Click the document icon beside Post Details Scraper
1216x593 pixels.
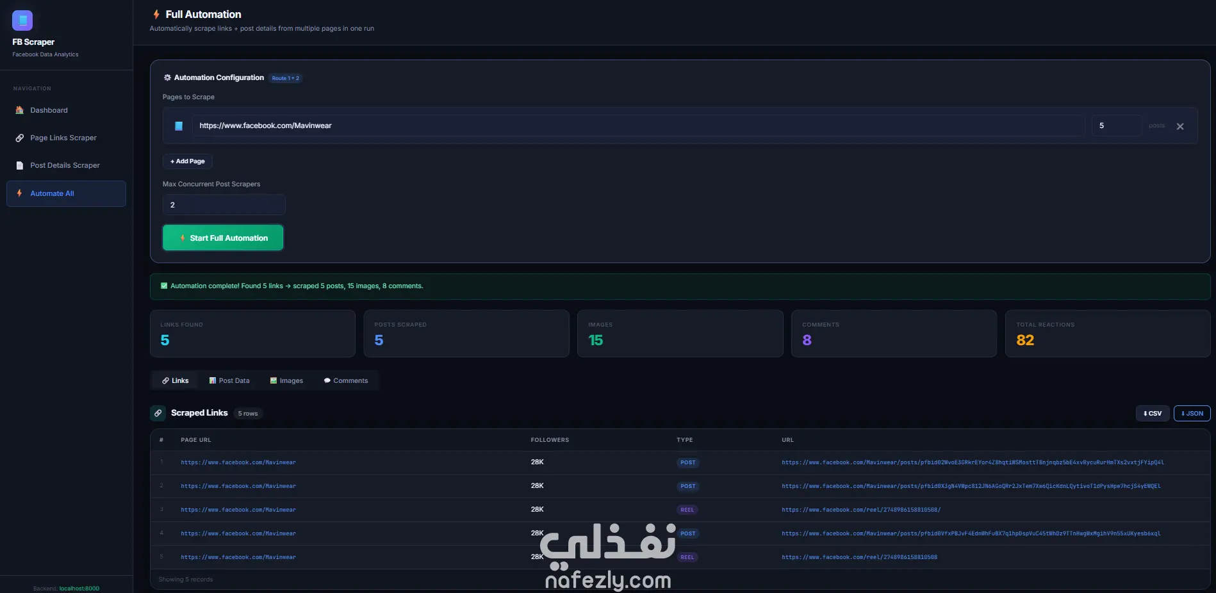coord(20,165)
